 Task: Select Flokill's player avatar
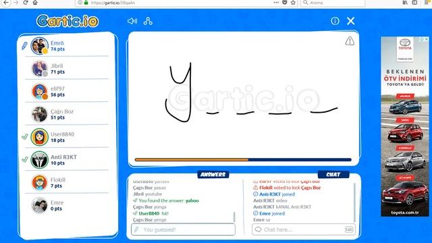click(x=39, y=183)
